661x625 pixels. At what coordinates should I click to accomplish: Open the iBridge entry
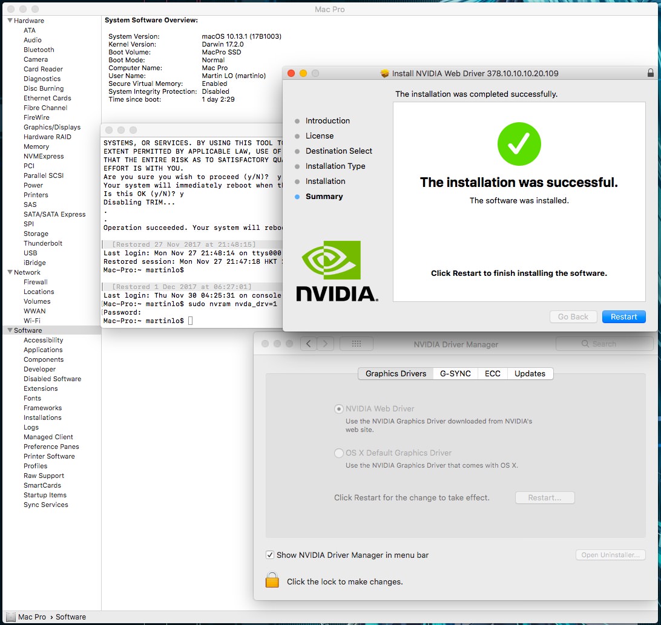tap(35, 263)
